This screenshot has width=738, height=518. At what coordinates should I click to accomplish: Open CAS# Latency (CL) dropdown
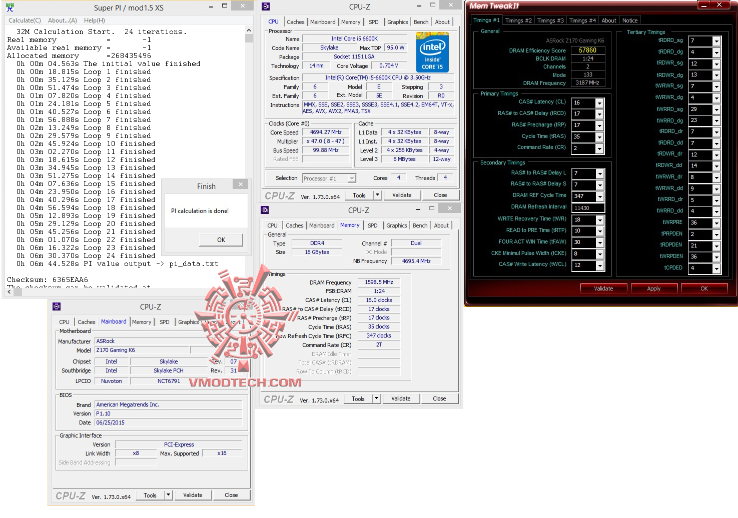click(x=599, y=103)
